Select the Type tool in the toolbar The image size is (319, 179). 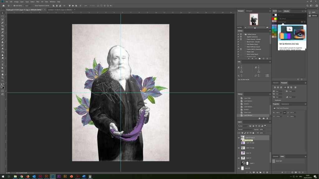(2, 65)
